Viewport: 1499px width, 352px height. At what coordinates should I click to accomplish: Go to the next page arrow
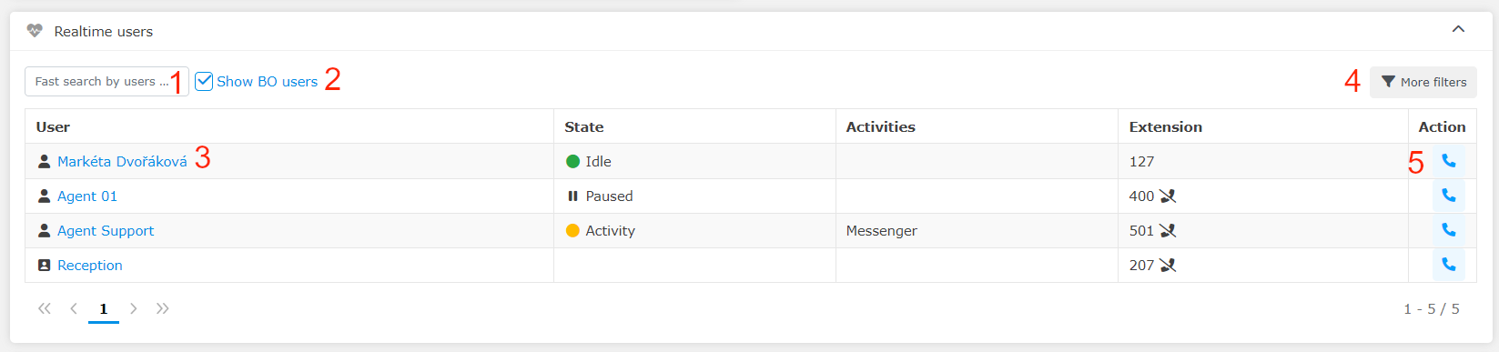[133, 308]
